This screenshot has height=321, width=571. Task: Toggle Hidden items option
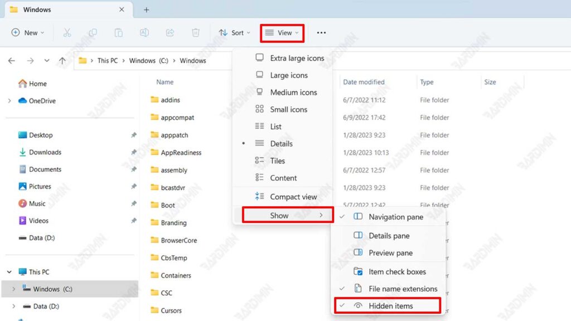[x=388, y=306]
